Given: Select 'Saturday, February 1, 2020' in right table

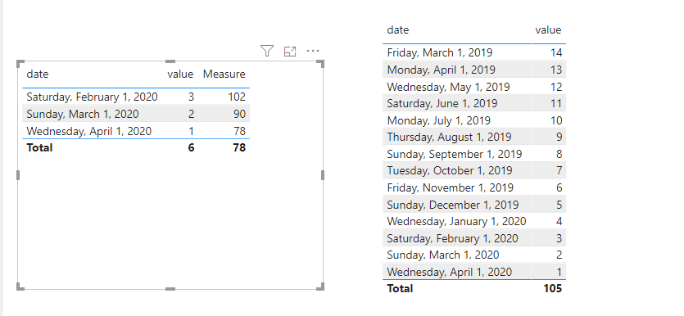Looking at the screenshot, I should (452, 238).
